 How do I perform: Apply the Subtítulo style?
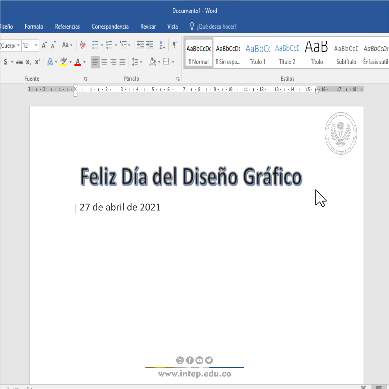coord(346,53)
